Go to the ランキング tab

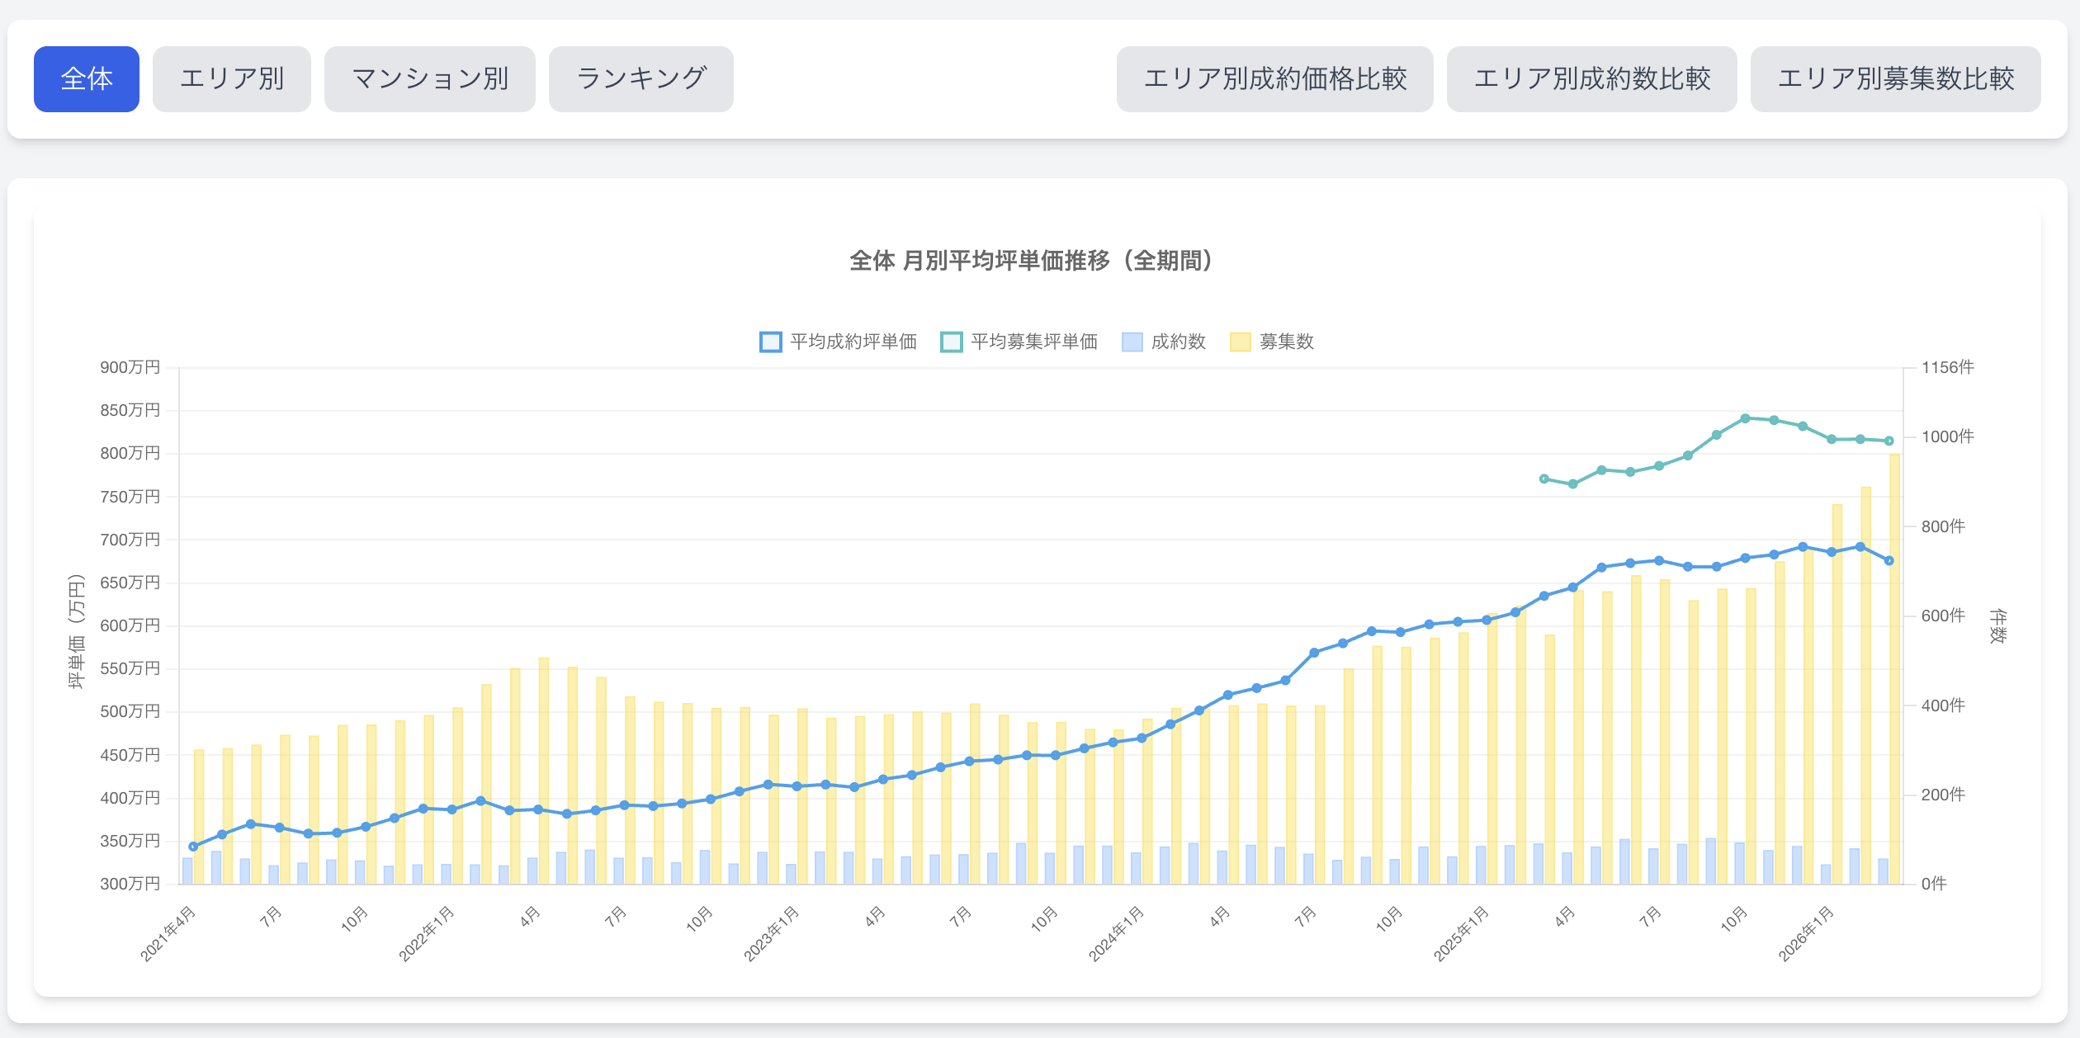(641, 79)
